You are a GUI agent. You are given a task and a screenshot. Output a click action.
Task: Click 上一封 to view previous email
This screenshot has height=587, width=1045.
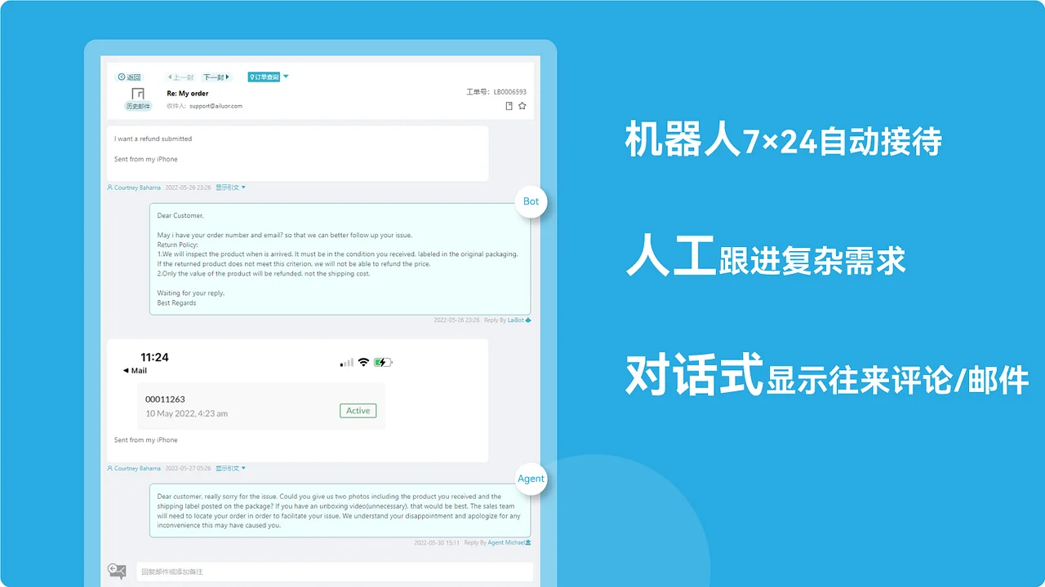[180, 77]
